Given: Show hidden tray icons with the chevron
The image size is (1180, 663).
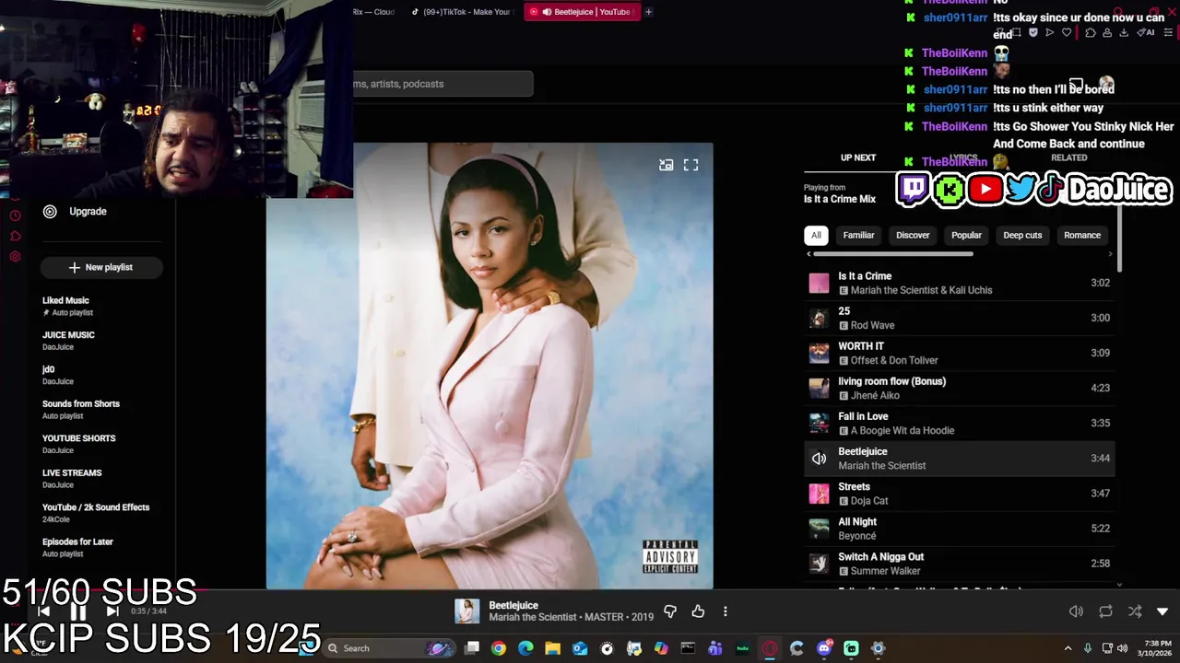Looking at the screenshot, I should [1068, 648].
